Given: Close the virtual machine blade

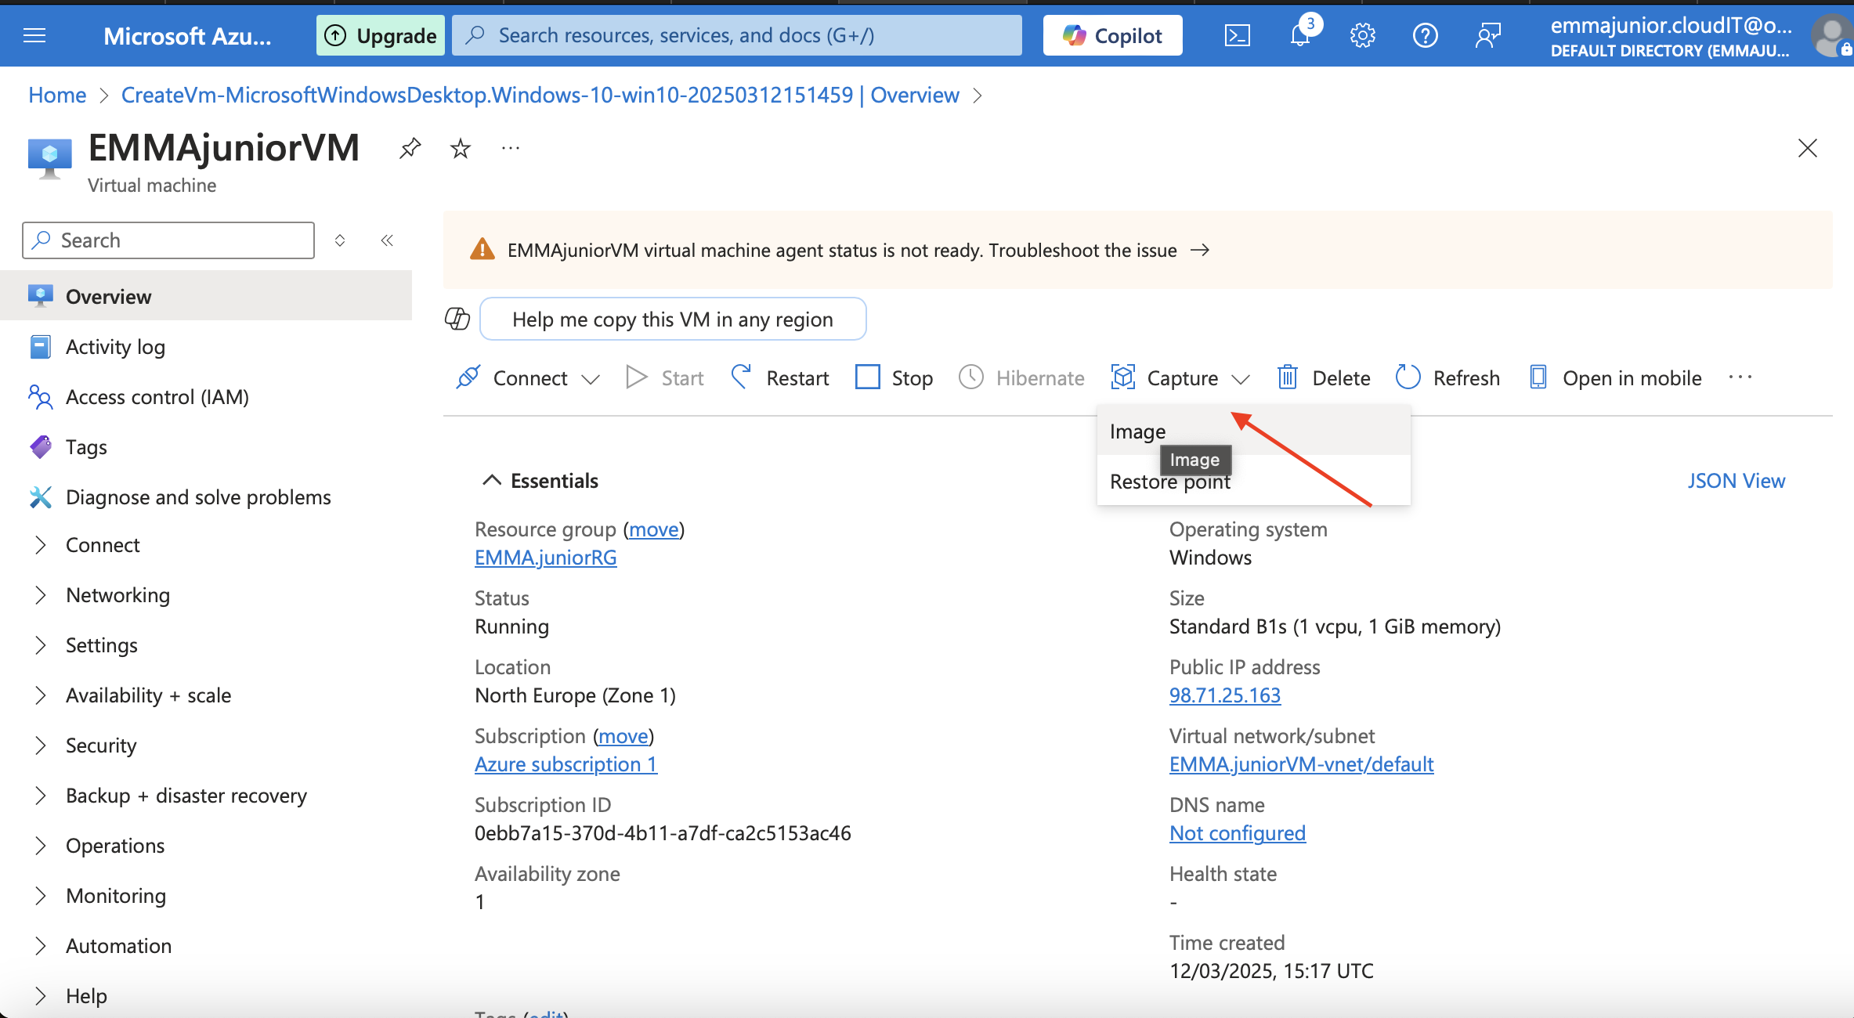Looking at the screenshot, I should 1807,148.
